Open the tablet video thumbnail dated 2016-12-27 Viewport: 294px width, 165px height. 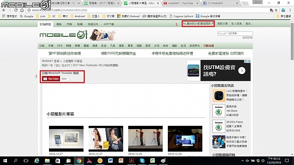66,139
